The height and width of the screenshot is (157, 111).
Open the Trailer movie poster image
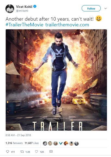[56, 80]
